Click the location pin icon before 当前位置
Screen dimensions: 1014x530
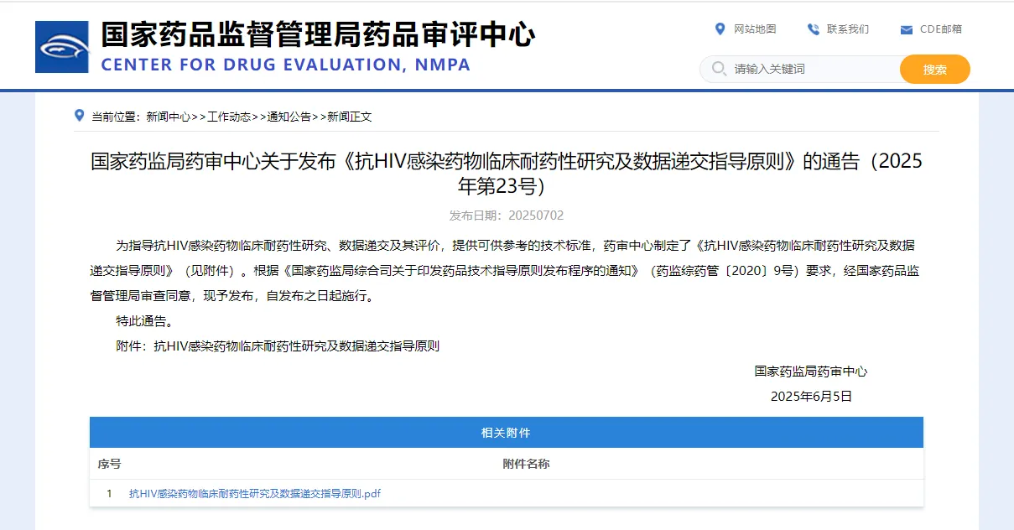point(80,116)
